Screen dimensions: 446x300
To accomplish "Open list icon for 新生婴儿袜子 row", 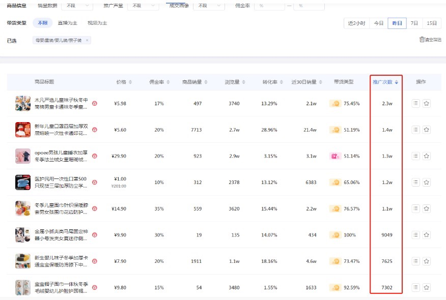I will [415, 261].
